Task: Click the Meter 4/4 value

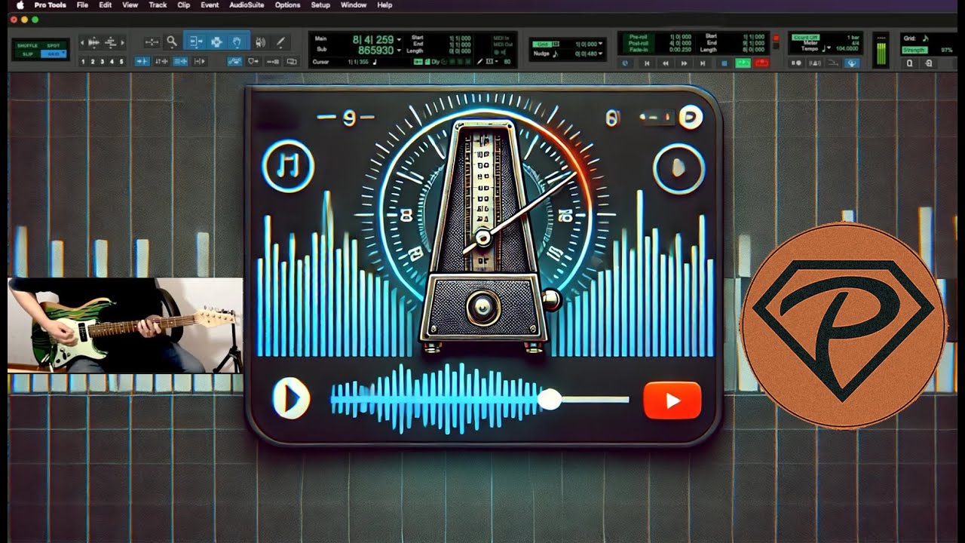Action: [856, 43]
